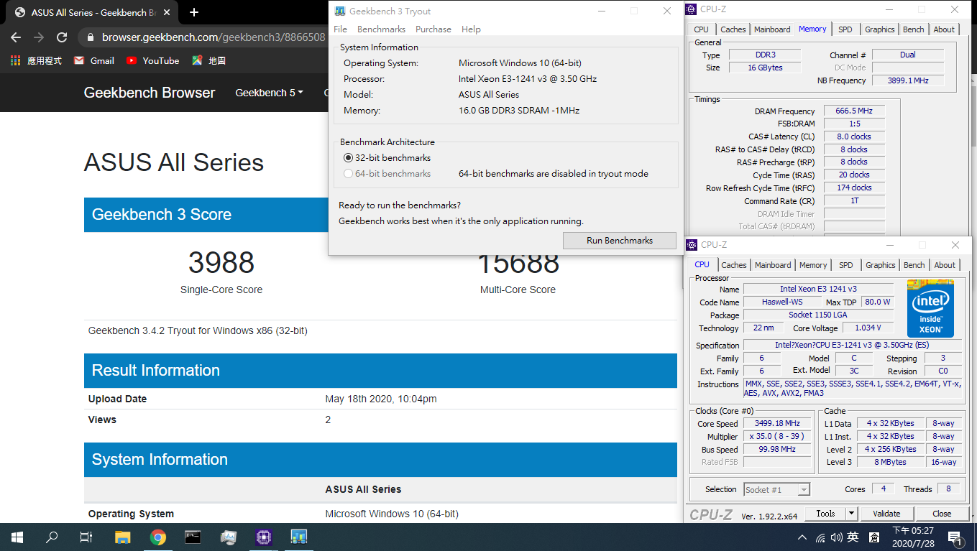Open the Gmail bookmark
Image resolution: width=977 pixels, height=551 pixels.
pos(93,60)
